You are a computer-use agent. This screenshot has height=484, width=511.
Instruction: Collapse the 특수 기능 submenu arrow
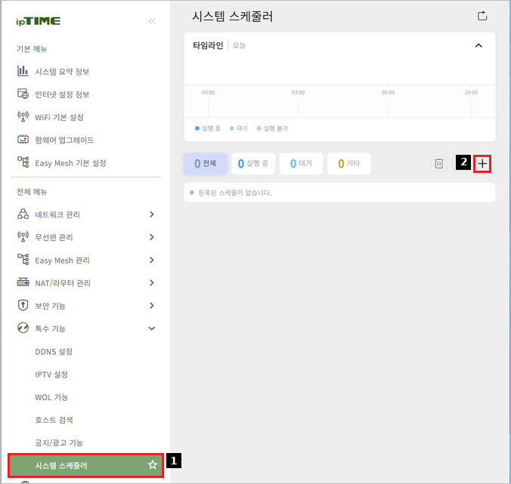click(151, 328)
